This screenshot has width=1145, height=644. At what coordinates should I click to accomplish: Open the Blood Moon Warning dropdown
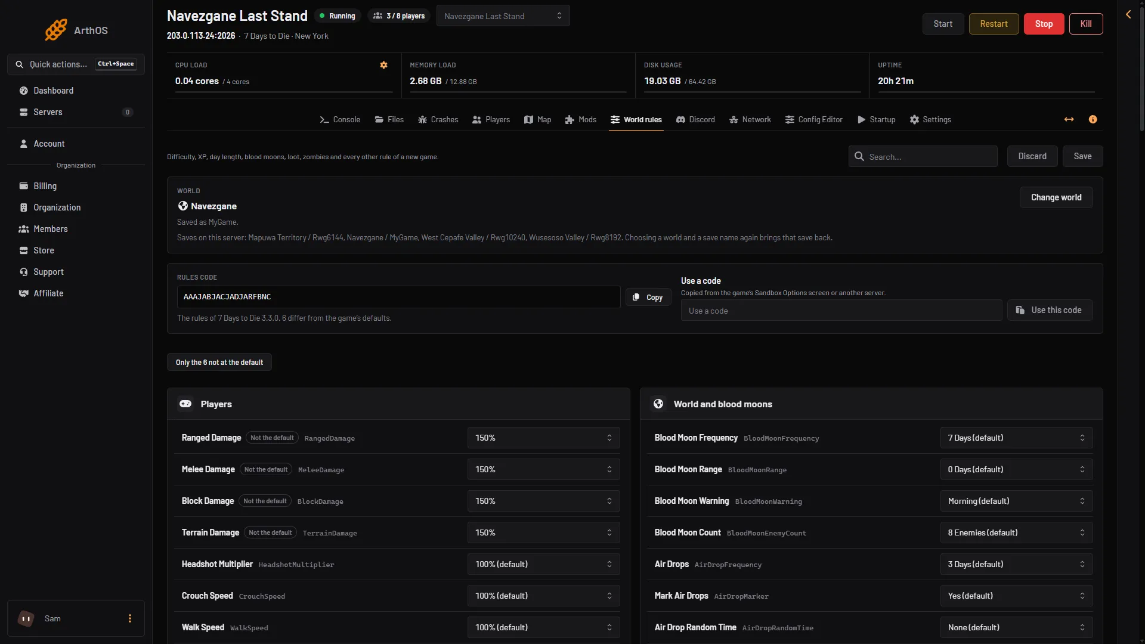pyautogui.click(x=1016, y=501)
